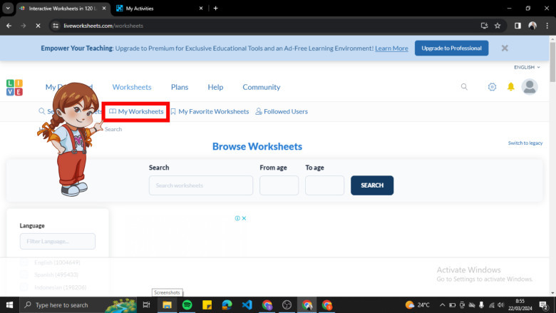Viewport: 556px width, 313px height.
Task: Open the Windows notification center
Action: [x=544, y=305]
